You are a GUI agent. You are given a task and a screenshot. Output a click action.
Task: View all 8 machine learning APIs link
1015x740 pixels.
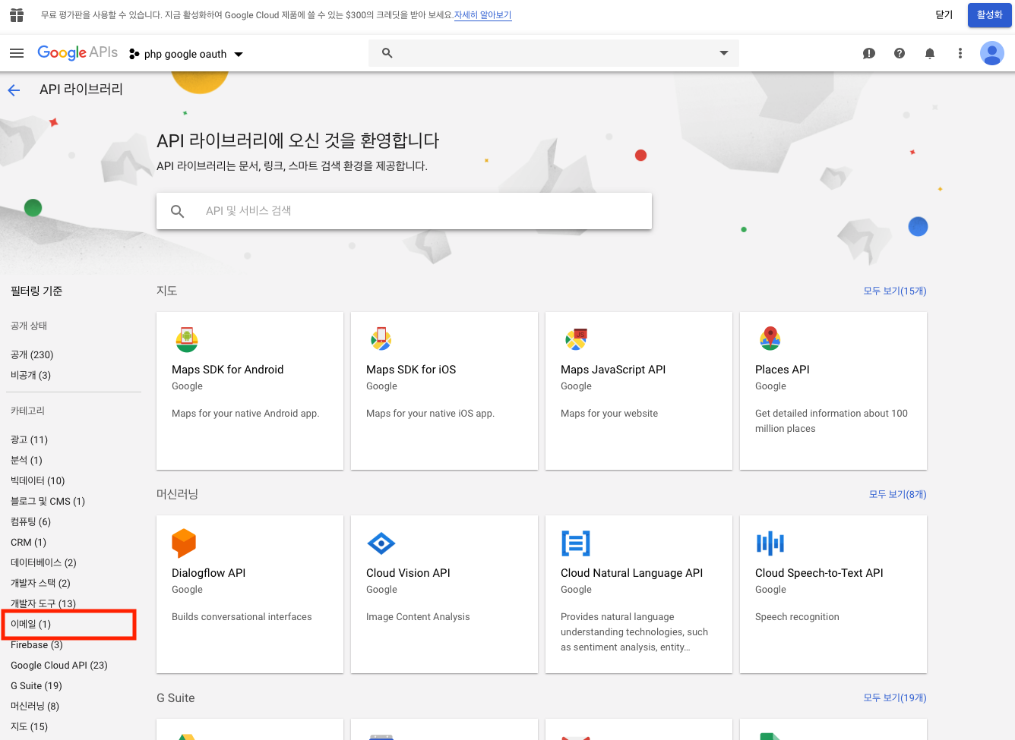coord(897,494)
